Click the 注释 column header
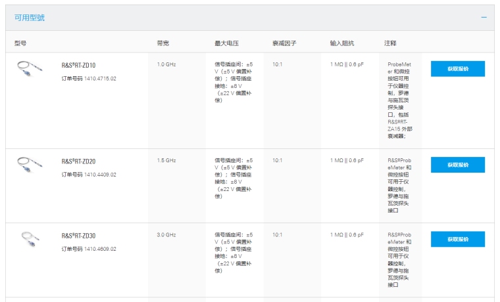The image size is (500, 302). [390, 43]
